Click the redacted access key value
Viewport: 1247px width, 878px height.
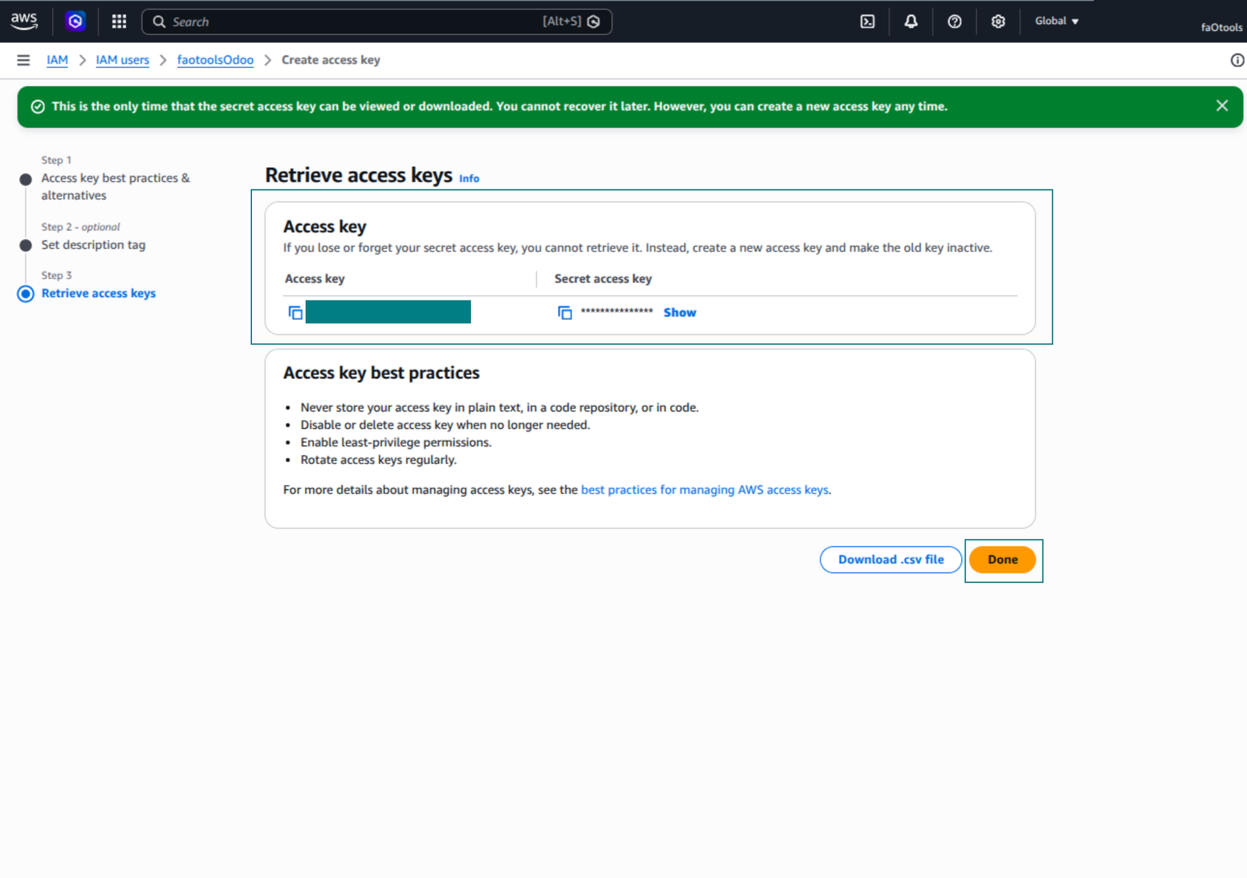(x=388, y=311)
